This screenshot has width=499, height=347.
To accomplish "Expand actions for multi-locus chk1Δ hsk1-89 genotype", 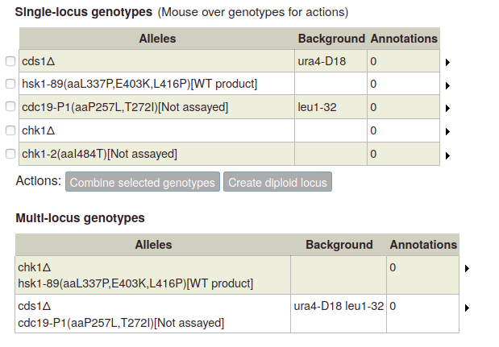I will click(x=467, y=269).
